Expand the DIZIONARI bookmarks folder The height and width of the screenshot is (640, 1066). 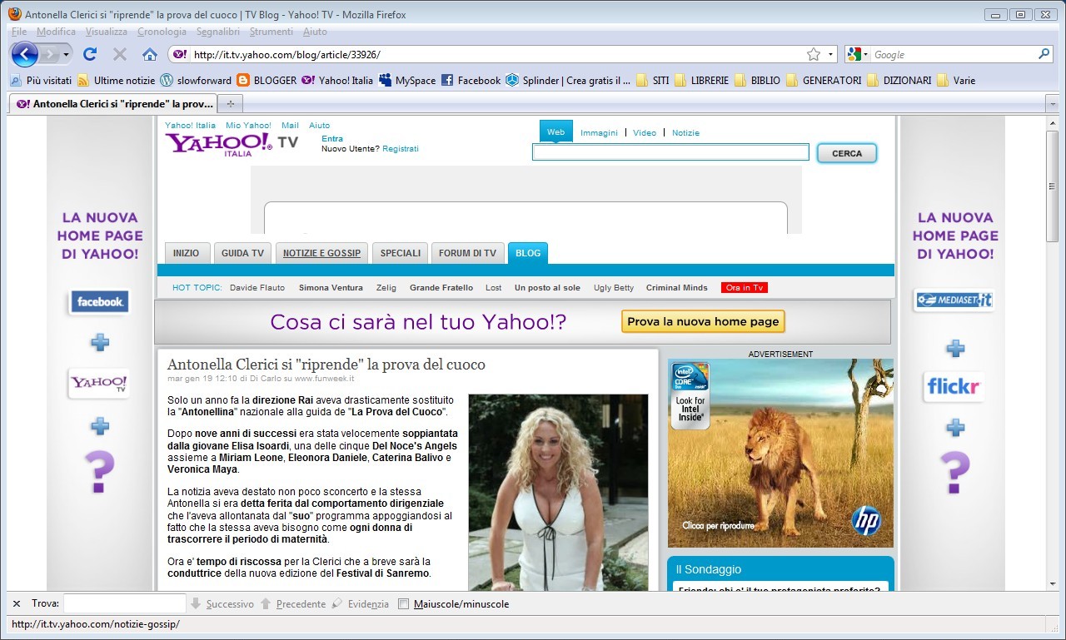point(899,81)
